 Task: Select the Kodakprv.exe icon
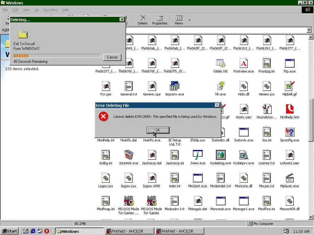coord(243,155)
